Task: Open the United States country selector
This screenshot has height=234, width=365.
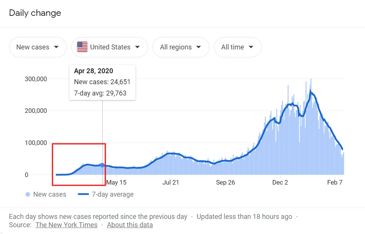Action: 109,47
